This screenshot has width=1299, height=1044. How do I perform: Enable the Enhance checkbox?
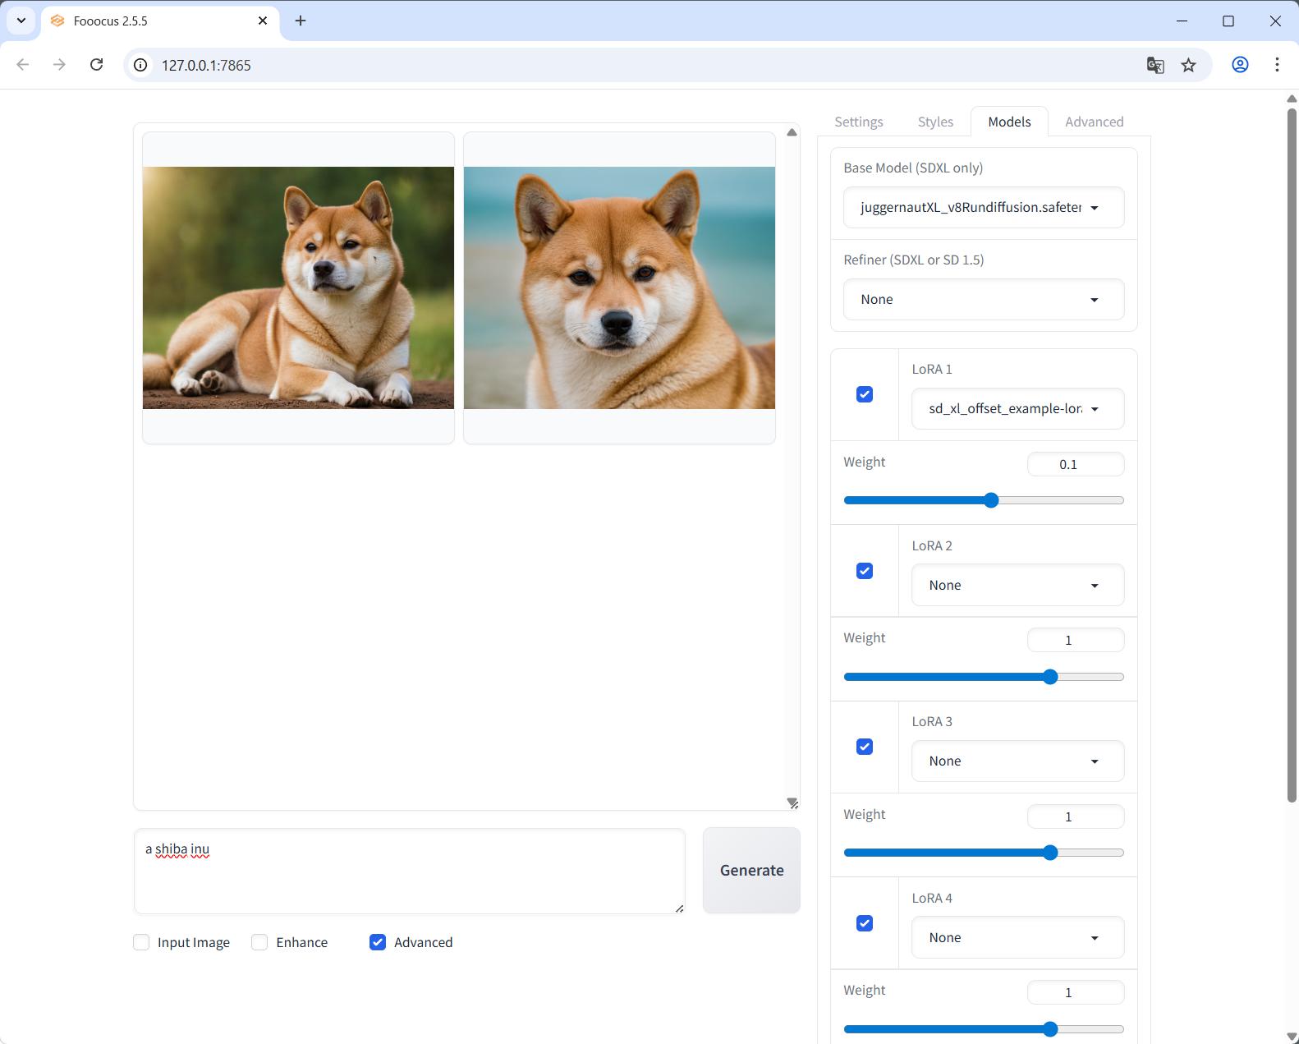tap(259, 942)
